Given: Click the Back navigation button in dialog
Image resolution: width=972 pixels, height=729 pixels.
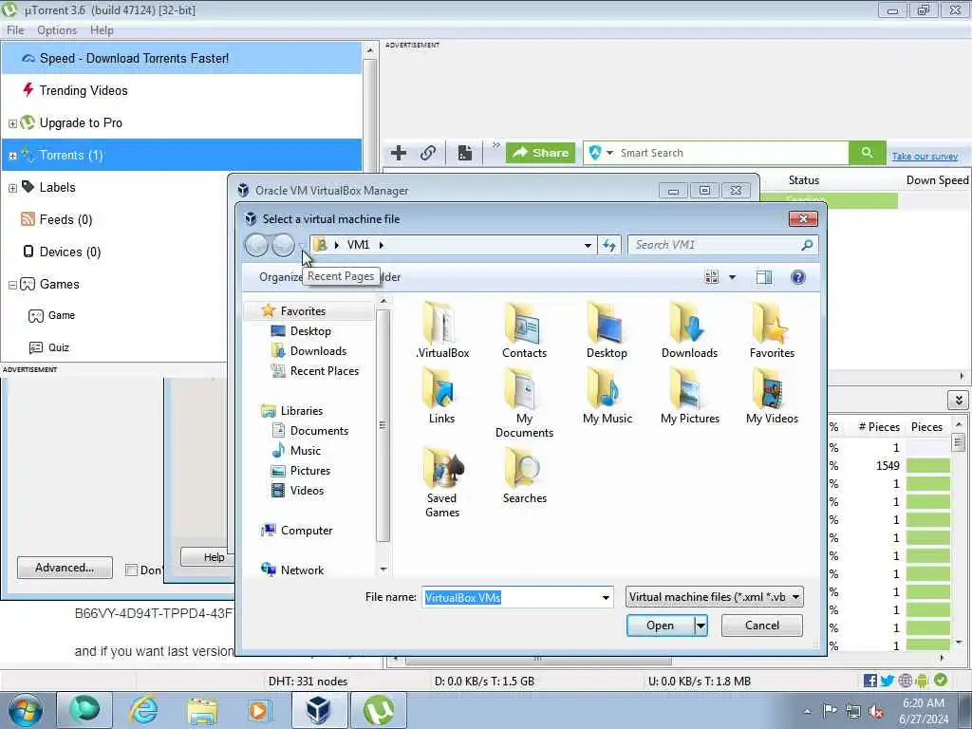Looking at the screenshot, I should tap(256, 246).
